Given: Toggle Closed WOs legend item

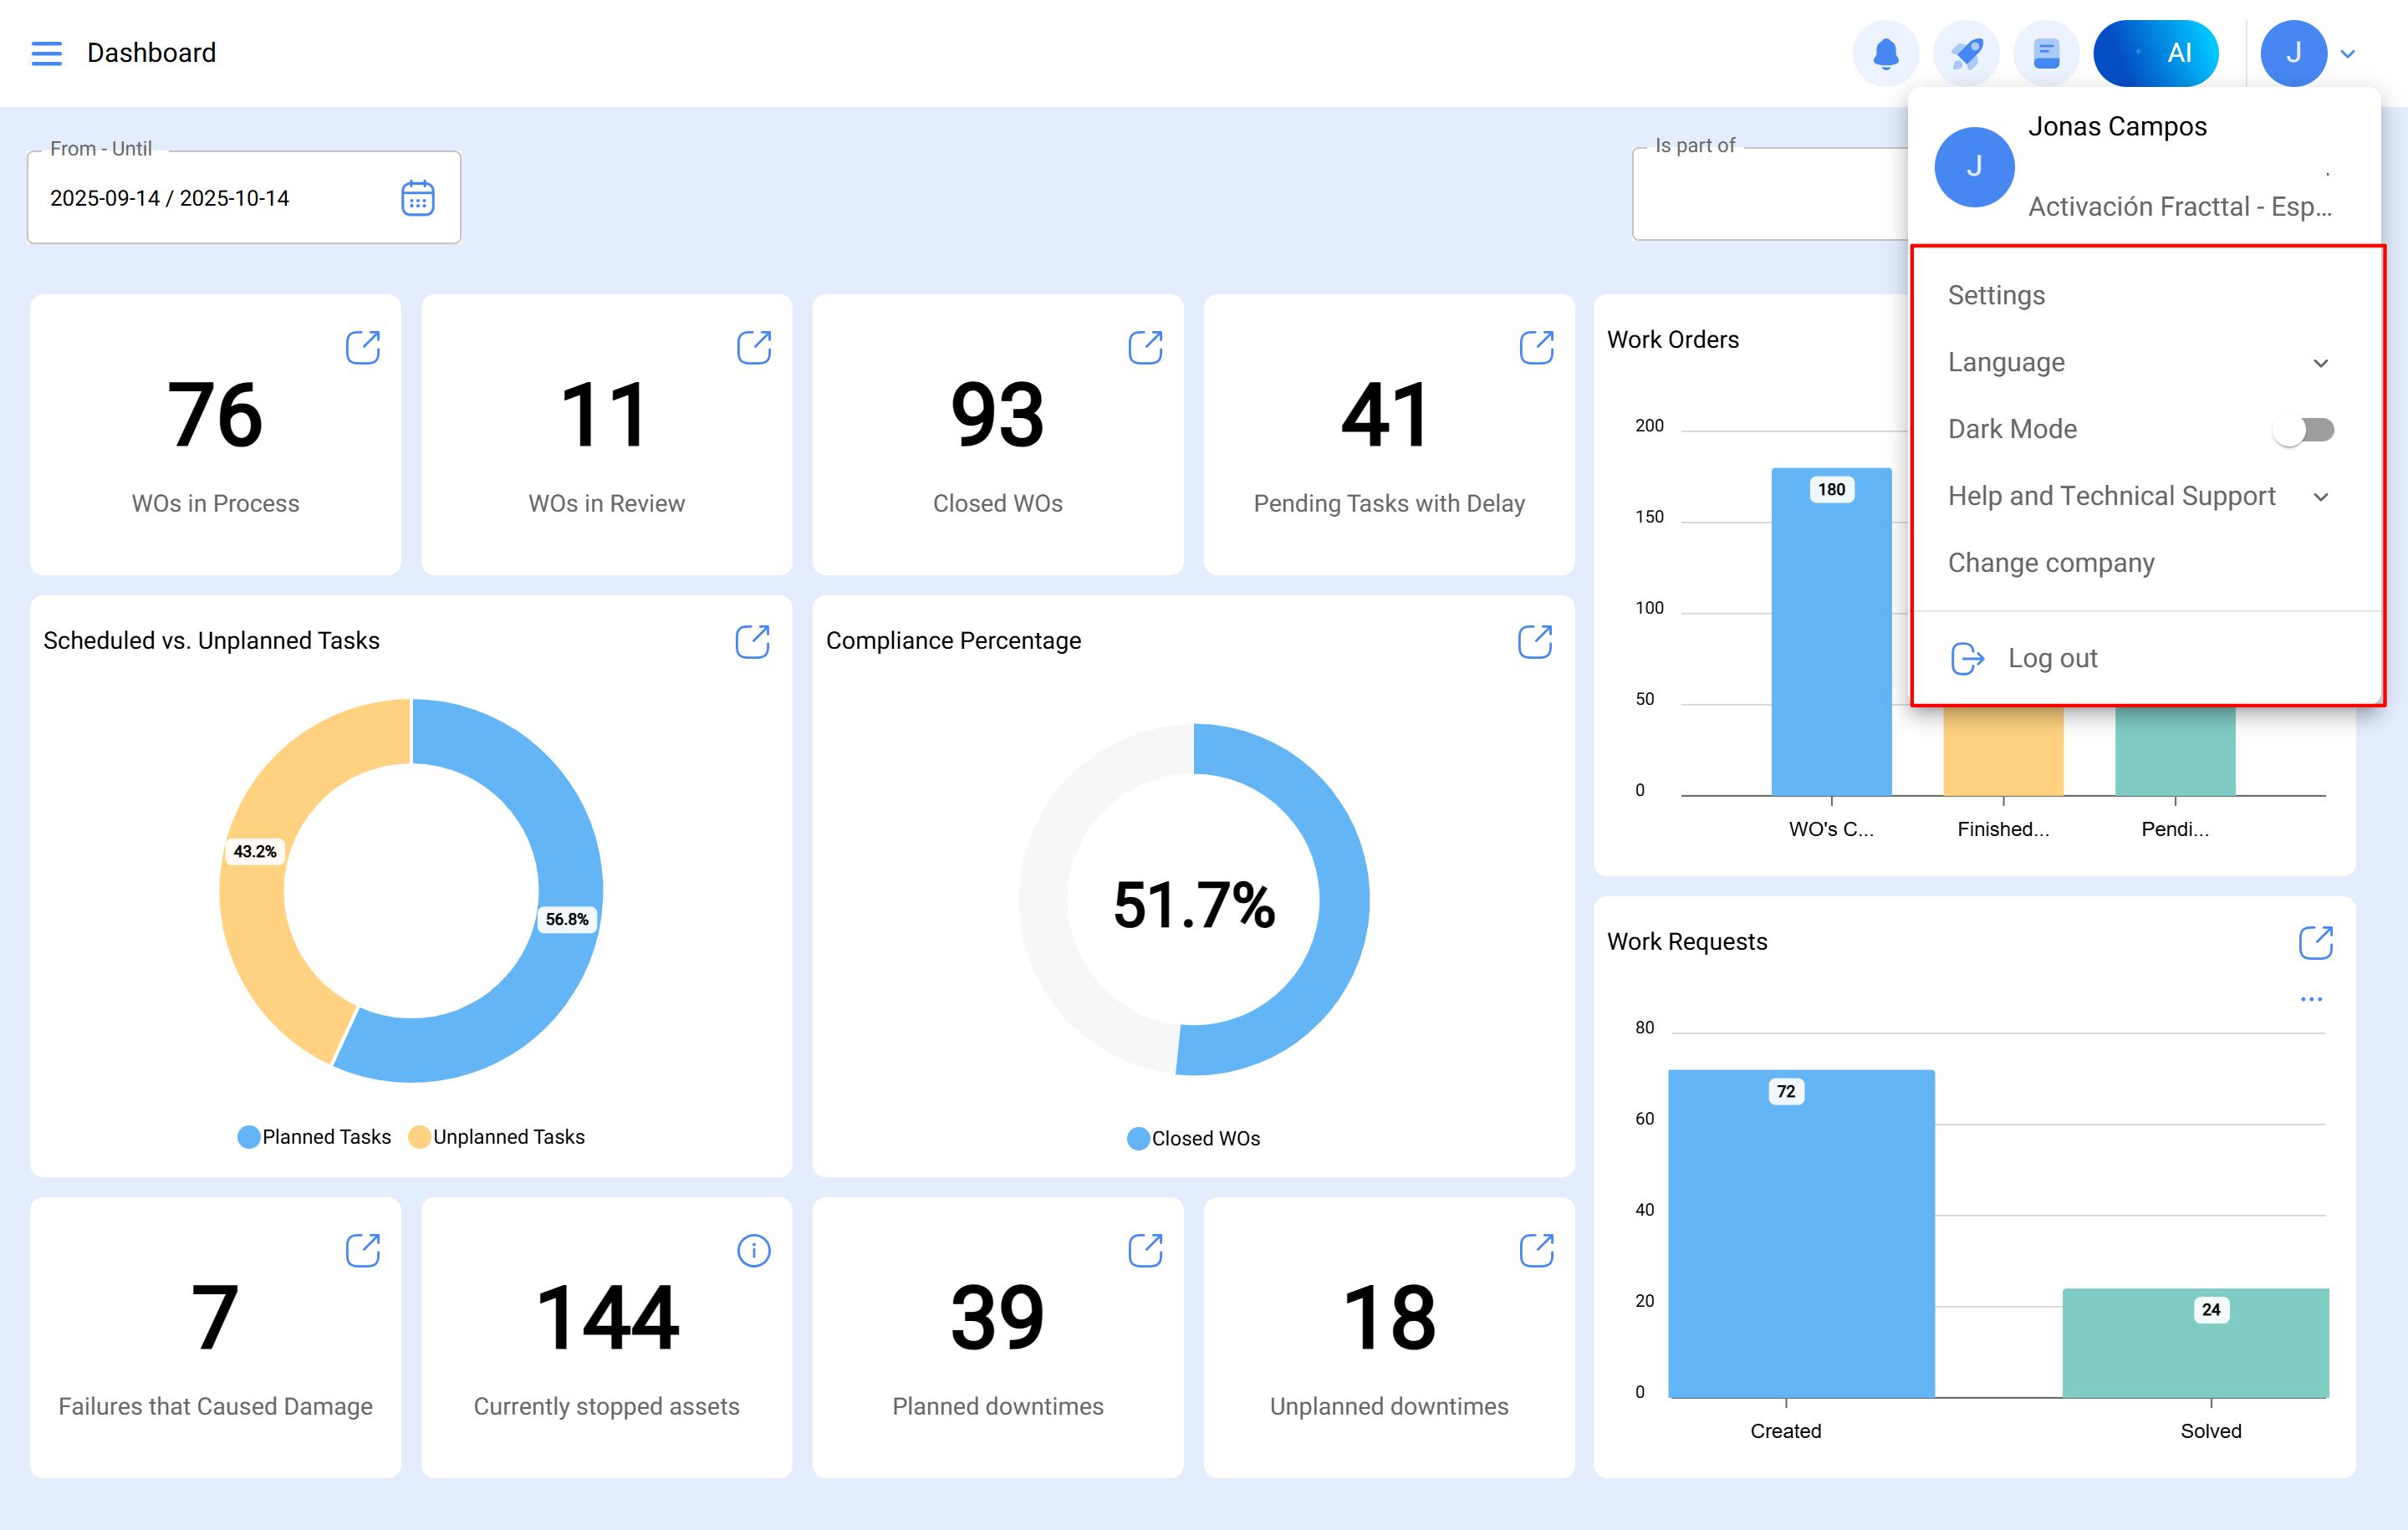Looking at the screenshot, I should point(1193,1138).
